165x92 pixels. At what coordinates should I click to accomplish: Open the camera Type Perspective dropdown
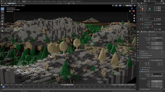click(157, 35)
